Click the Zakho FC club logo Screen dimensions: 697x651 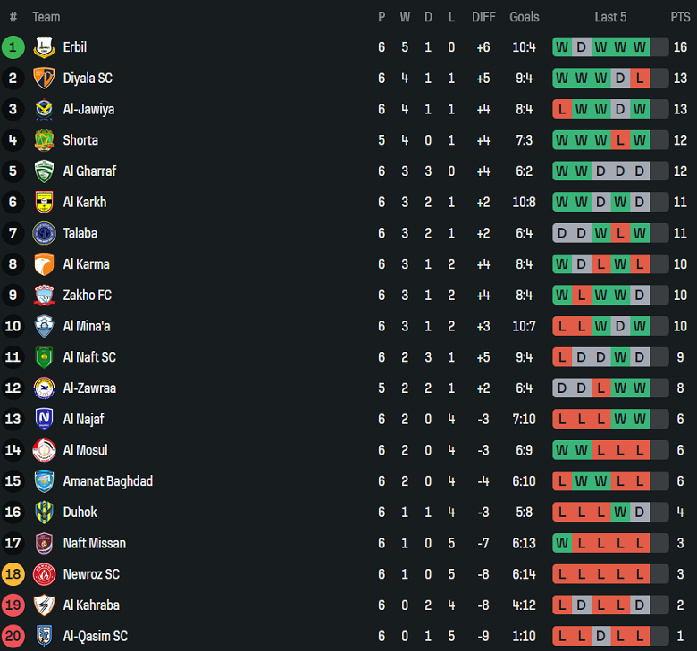pyautogui.click(x=44, y=295)
